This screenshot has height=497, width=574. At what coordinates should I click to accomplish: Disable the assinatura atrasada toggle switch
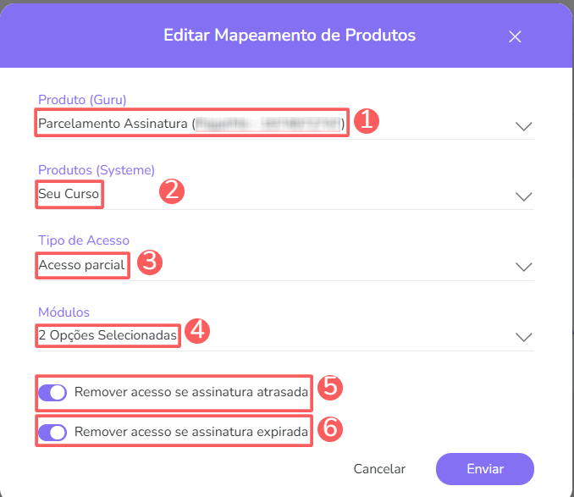coord(53,392)
